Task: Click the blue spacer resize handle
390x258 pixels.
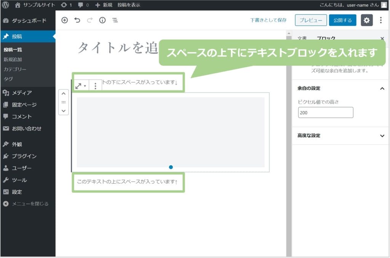Action: click(x=171, y=167)
